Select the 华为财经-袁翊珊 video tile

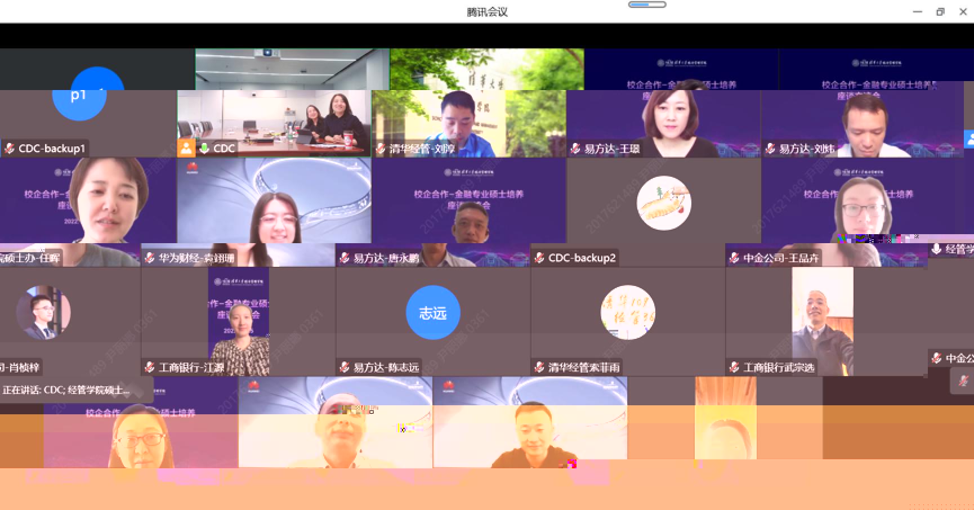(x=274, y=200)
